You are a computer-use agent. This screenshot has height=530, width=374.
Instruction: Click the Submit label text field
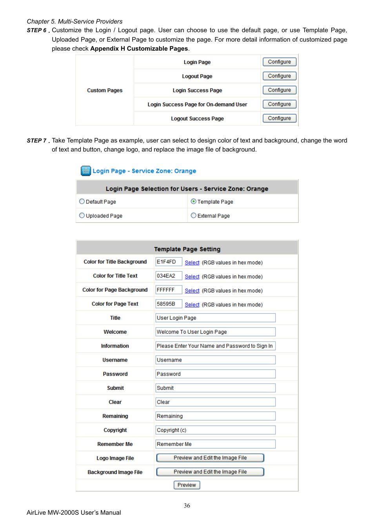[x=216, y=388]
